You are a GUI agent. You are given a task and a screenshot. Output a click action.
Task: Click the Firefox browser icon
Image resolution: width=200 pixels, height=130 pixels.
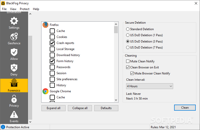(45, 25)
